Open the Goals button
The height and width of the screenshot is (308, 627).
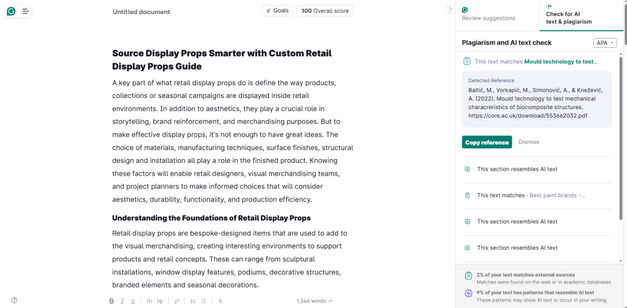coord(277,11)
